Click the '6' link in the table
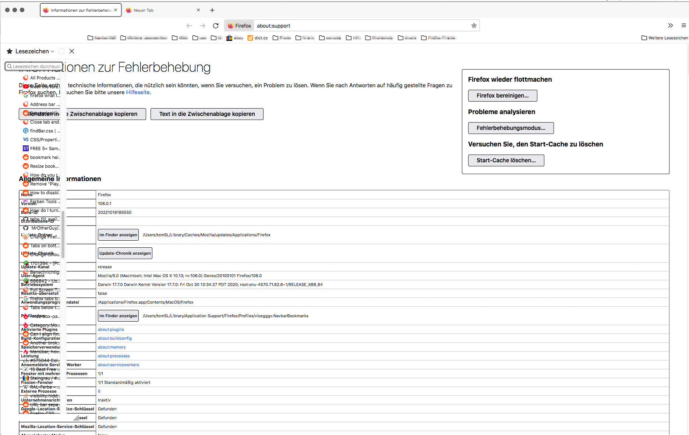The width and height of the screenshot is (689, 435). point(99,391)
